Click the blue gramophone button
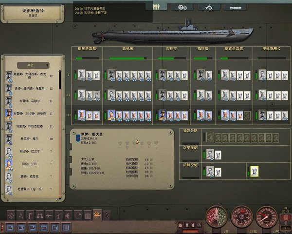292x234 pixels. click(x=55, y=228)
